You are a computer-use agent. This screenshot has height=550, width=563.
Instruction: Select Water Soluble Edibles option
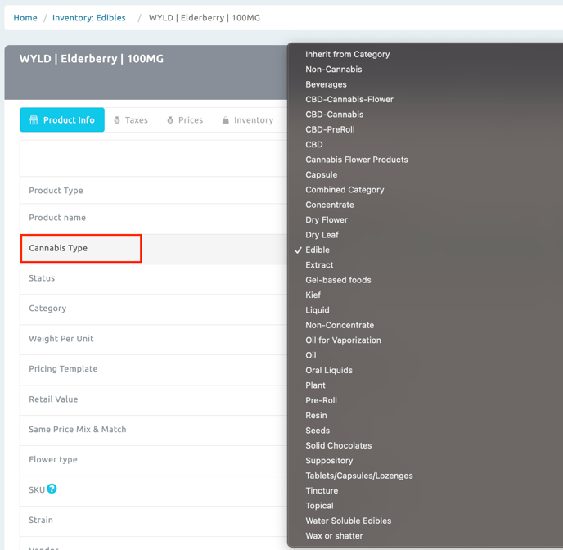click(x=349, y=521)
